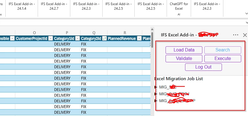Select column R header
The height and width of the screenshot is (116, 248).
[x=125, y=33]
